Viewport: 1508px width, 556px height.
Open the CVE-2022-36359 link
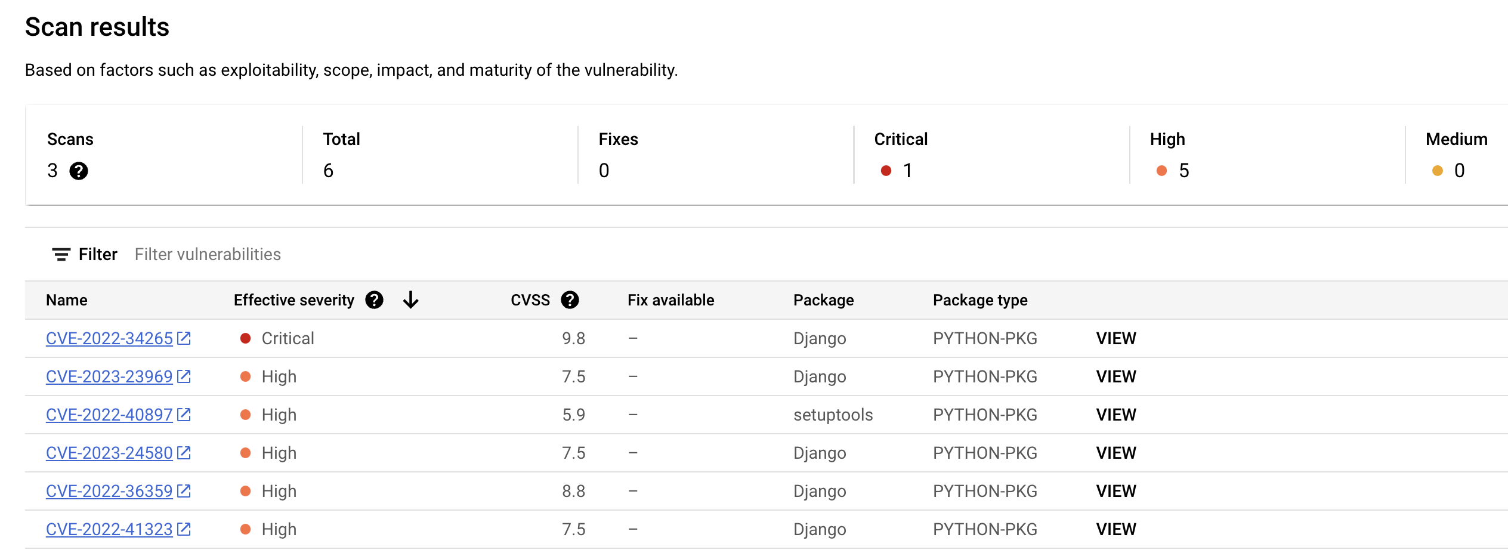(x=109, y=491)
